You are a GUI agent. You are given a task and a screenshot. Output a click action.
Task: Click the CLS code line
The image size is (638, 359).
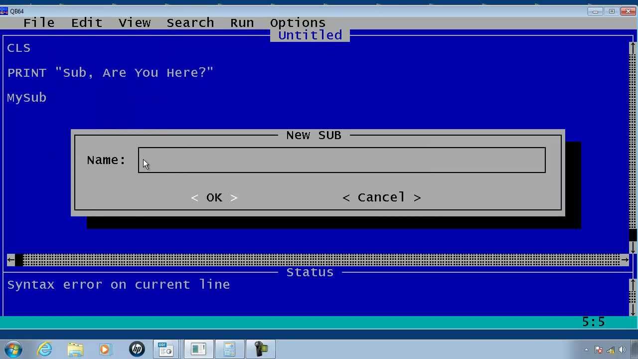pos(19,48)
